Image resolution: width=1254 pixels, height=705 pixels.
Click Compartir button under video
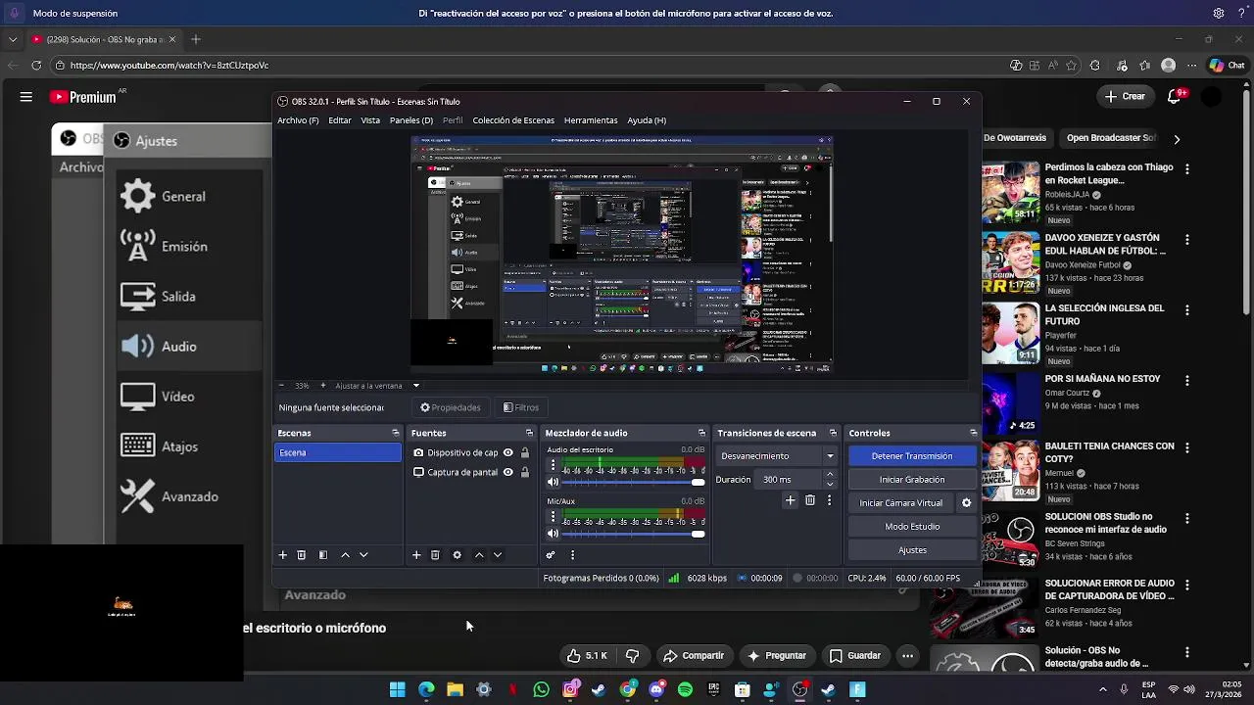pyautogui.click(x=694, y=656)
